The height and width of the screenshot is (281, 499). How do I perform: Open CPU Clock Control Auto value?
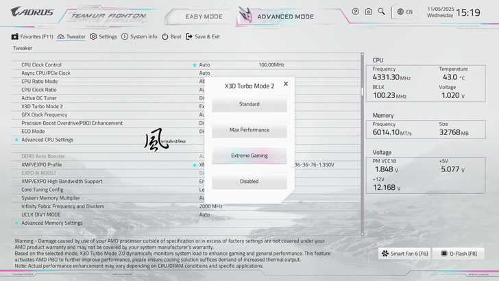click(x=204, y=65)
